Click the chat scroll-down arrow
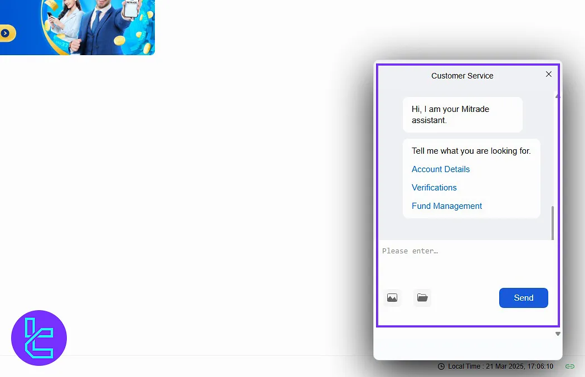 point(558,334)
